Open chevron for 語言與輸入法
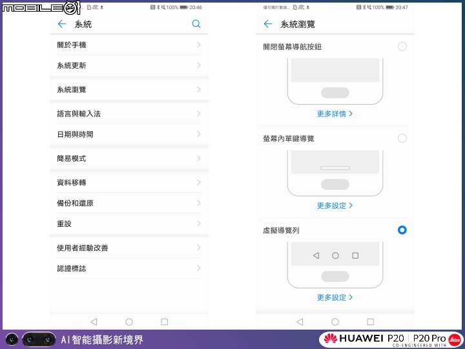This screenshot has height=349, width=465. click(x=199, y=113)
